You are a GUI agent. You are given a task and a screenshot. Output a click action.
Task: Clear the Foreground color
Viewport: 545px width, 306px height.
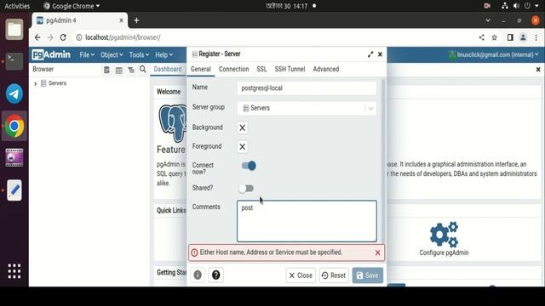[242, 147]
